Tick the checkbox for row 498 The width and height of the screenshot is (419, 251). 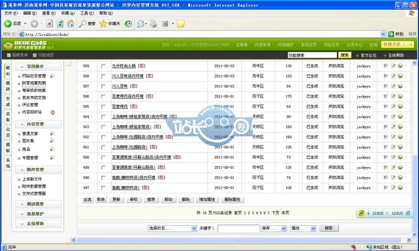tap(103, 178)
